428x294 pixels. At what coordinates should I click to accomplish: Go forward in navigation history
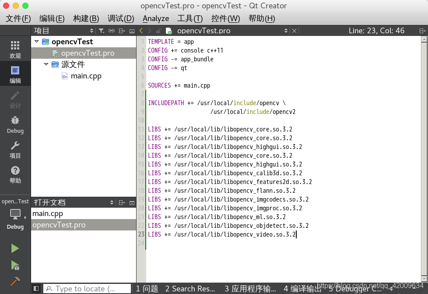pos(149,31)
